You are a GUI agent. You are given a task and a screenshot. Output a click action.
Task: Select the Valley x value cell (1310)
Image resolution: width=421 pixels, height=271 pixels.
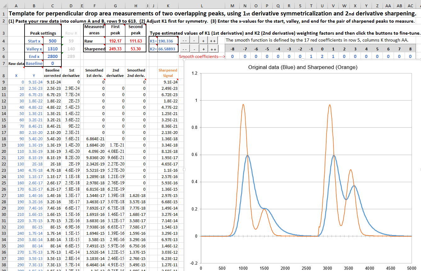click(52, 49)
